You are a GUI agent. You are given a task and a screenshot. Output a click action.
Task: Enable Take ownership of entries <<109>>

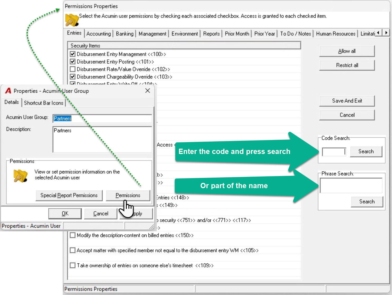click(73, 265)
